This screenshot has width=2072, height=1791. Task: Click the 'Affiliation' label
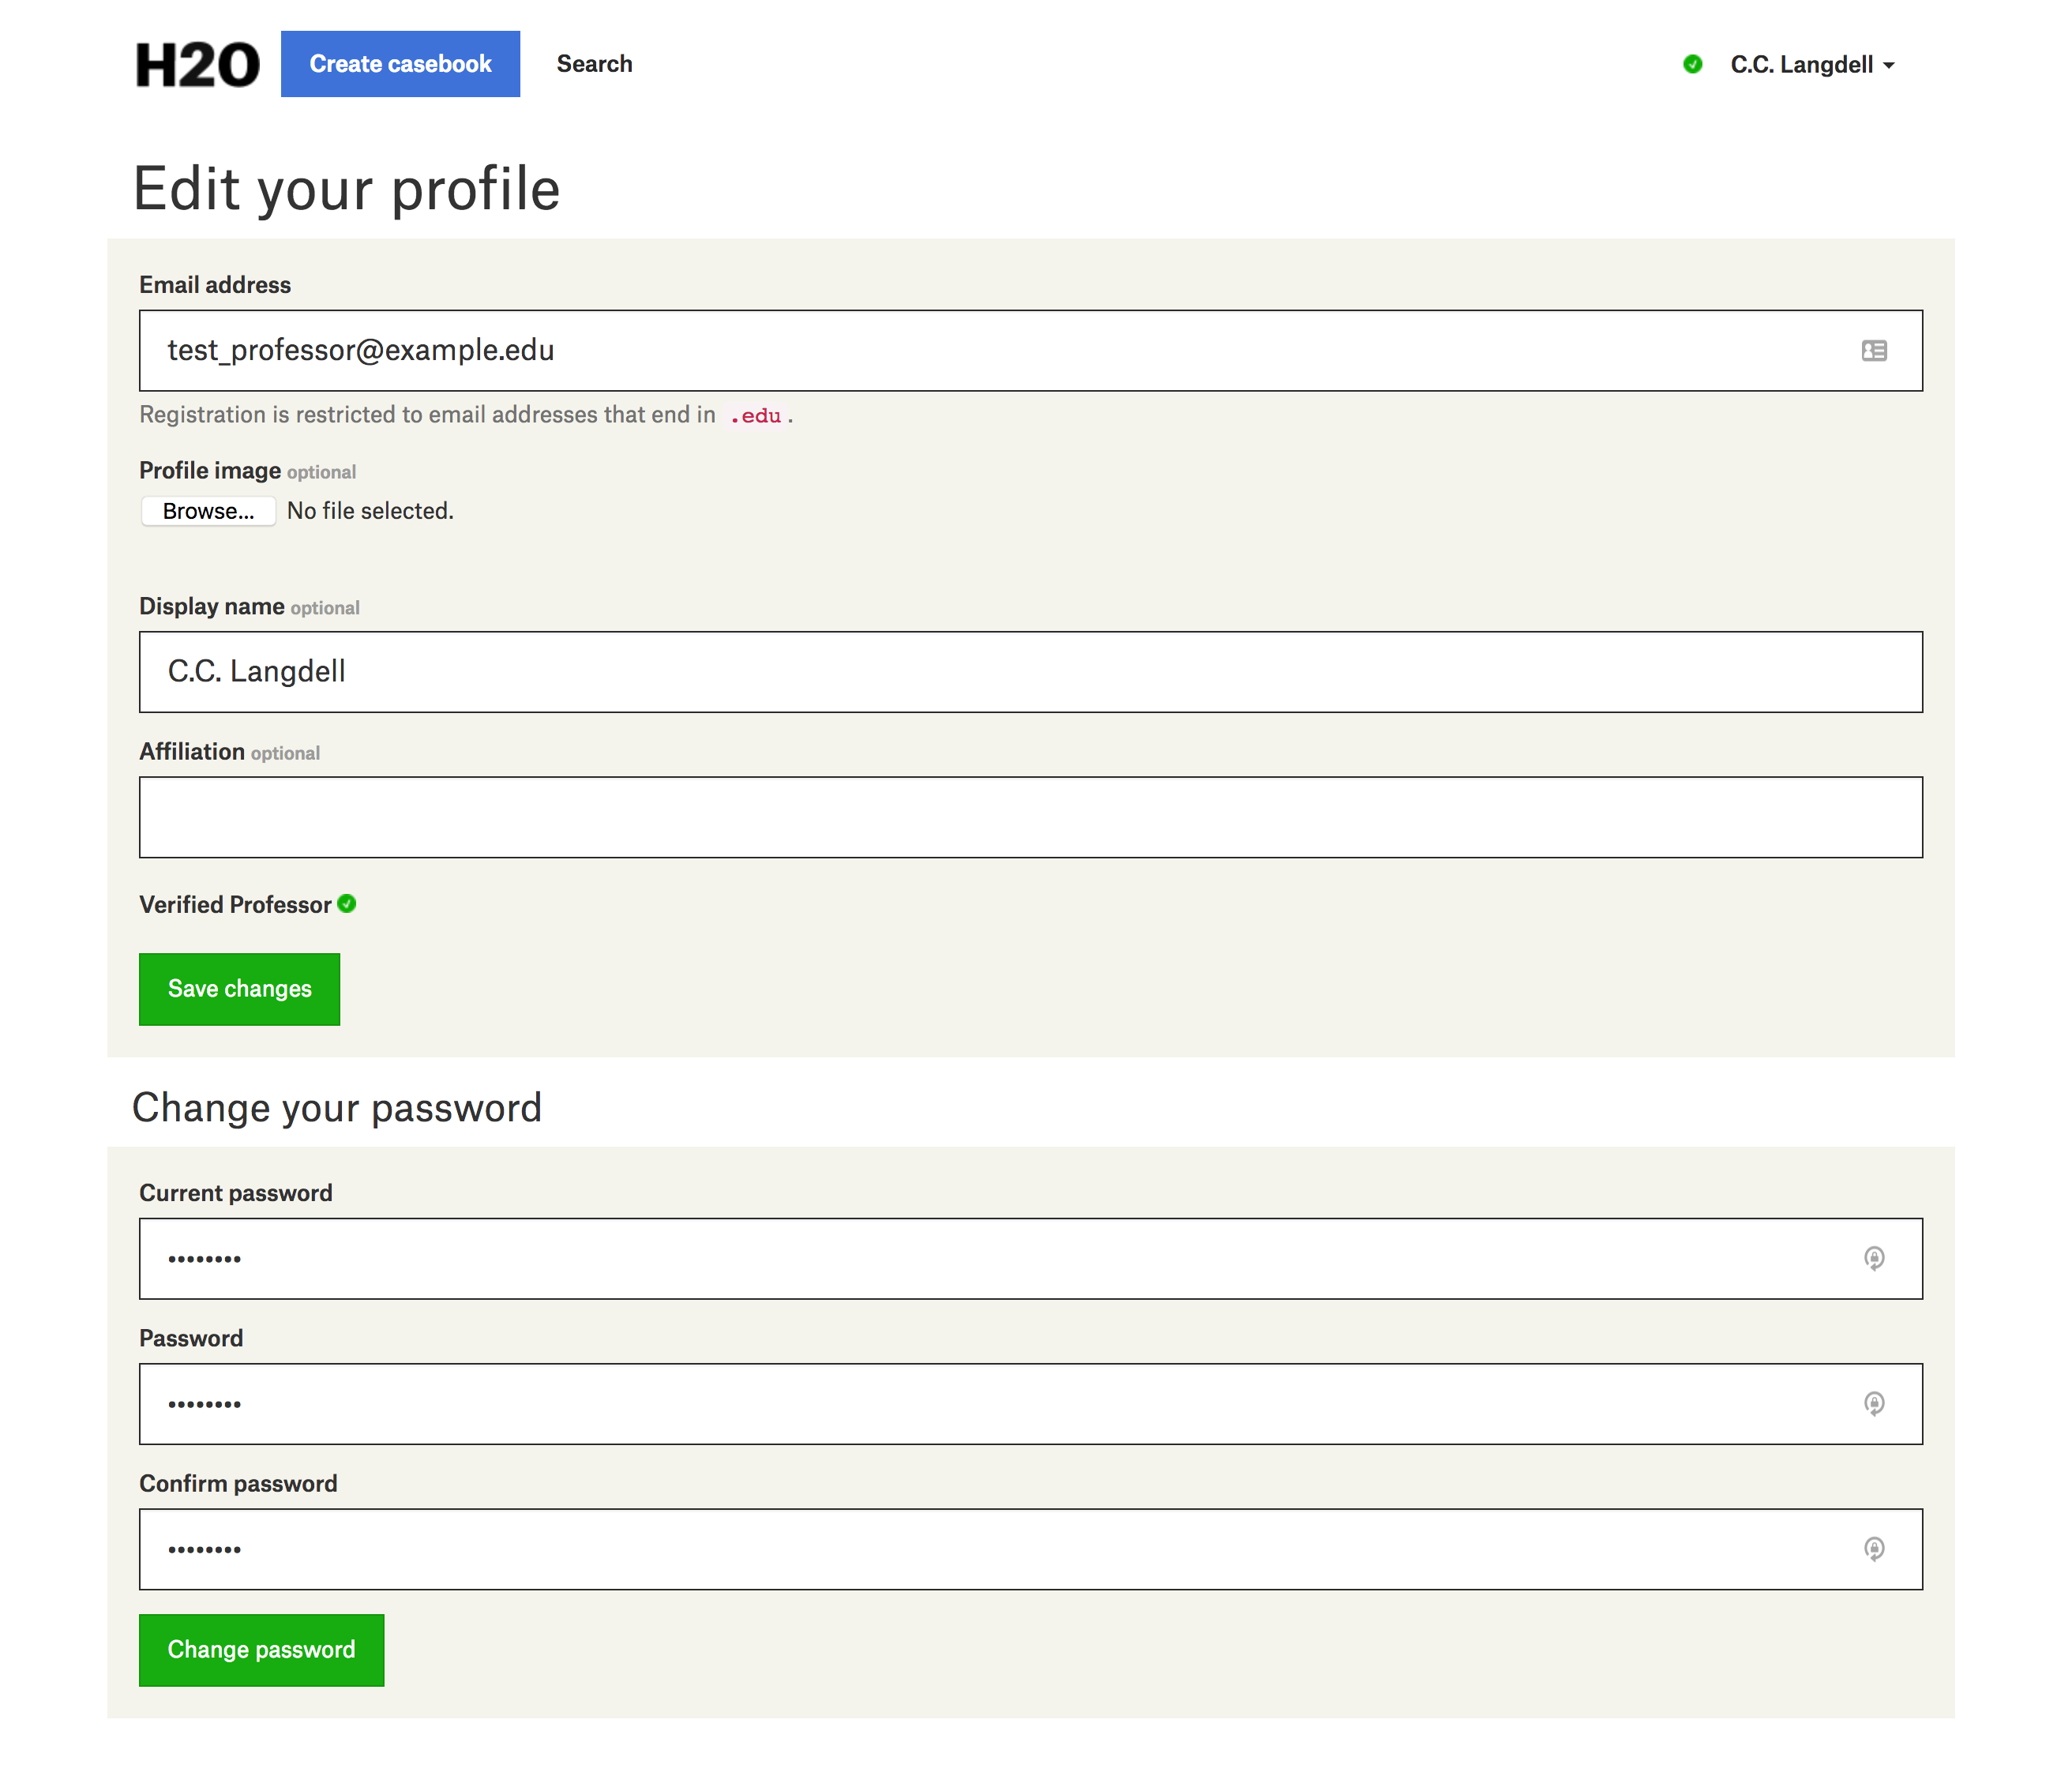[x=192, y=752]
